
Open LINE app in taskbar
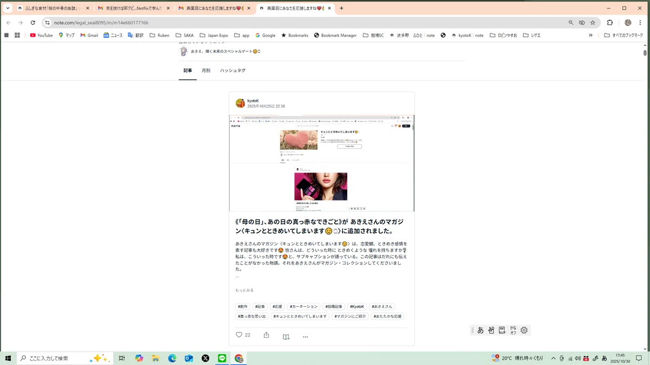click(x=222, y=358)
